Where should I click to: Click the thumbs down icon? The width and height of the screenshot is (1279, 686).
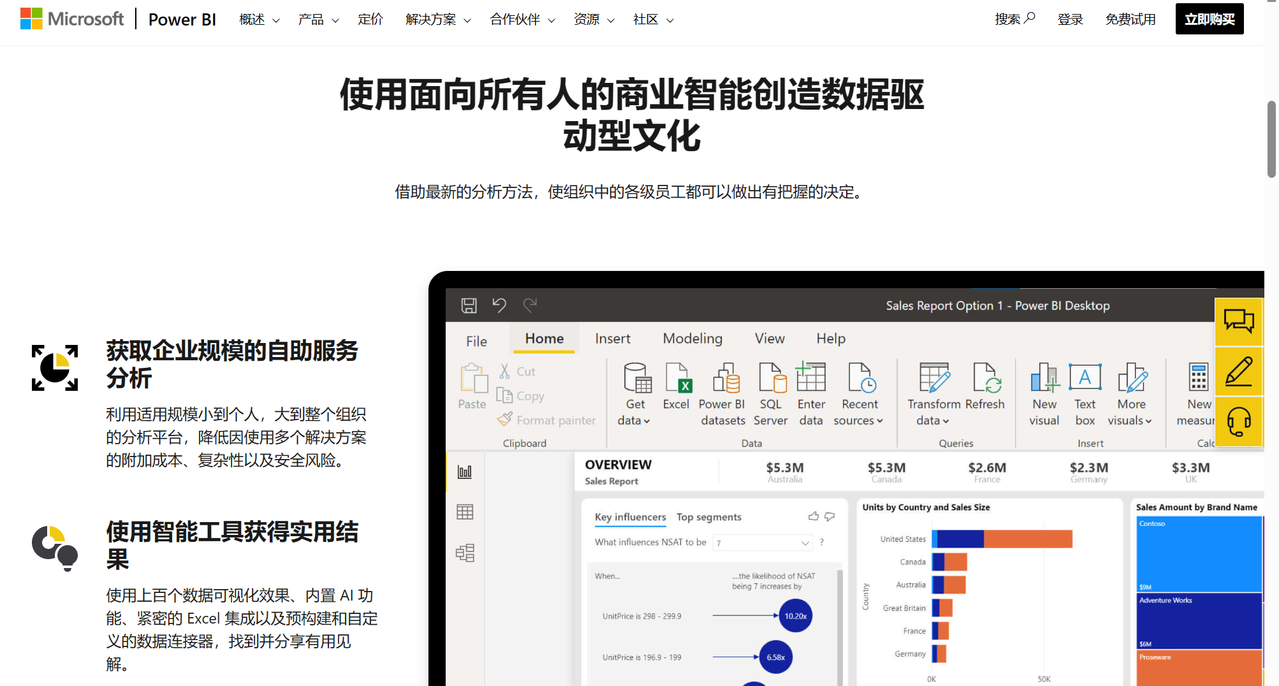[x=830, y=516]
